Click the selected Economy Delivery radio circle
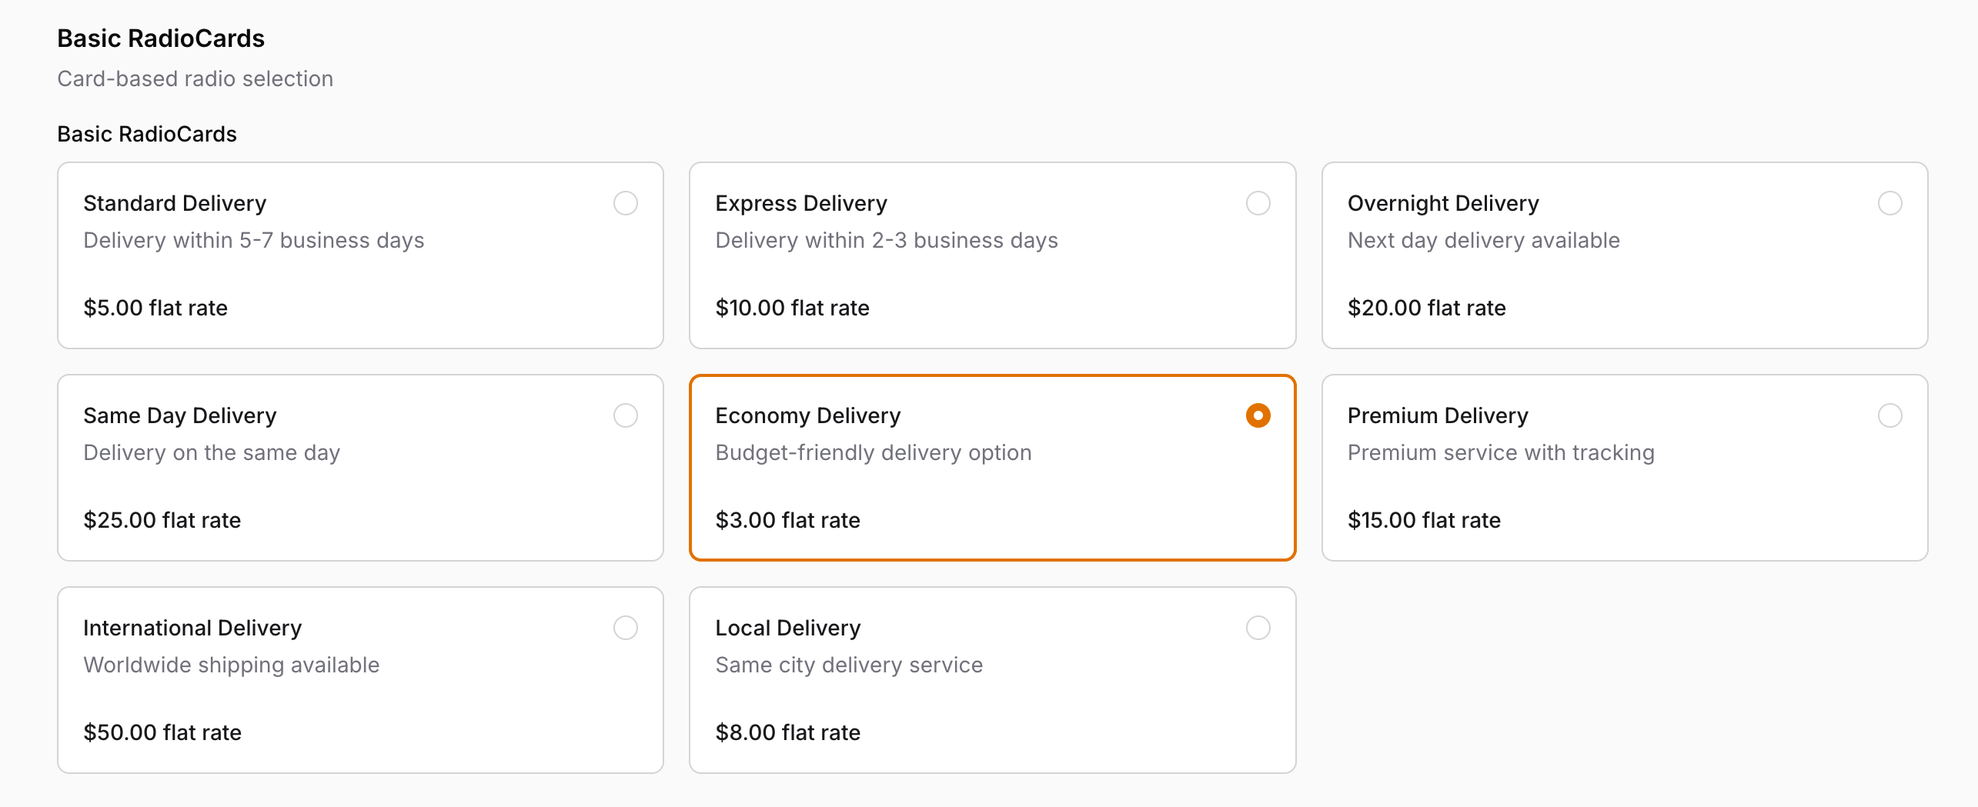Viewport: 1978px width, 807px height. (1258, 415)
